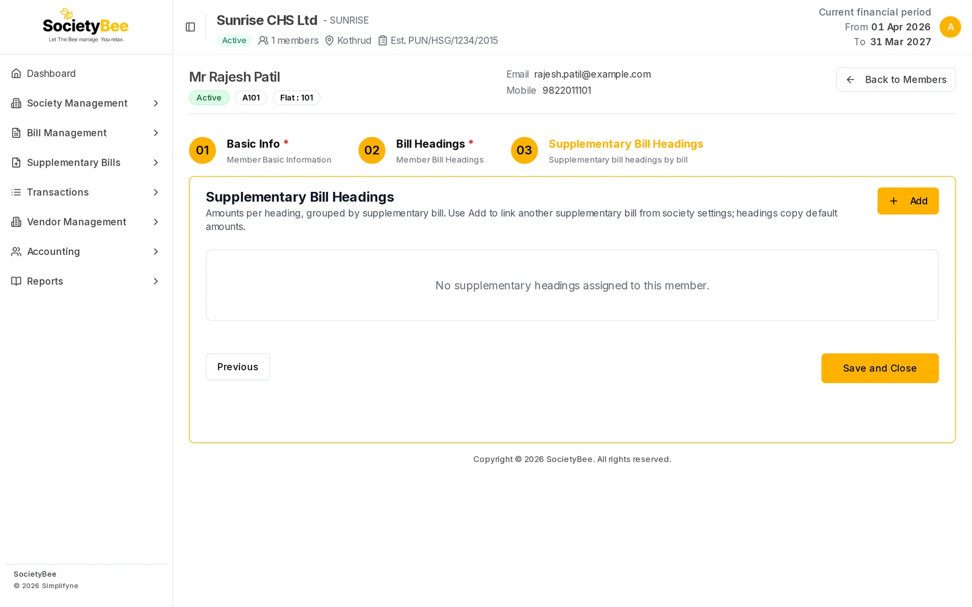Click the step 01 circle
This screenshot has width=972, height=607.
click(x=202, y=150)
